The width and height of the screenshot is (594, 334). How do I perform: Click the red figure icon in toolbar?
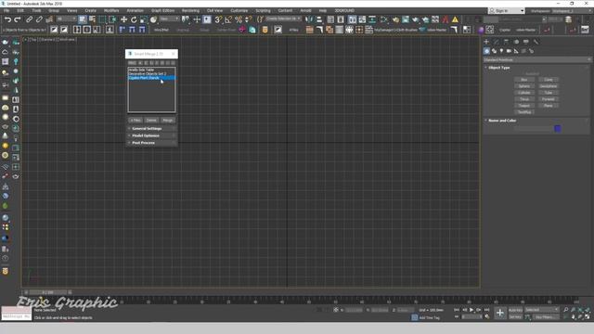point(445,19)
